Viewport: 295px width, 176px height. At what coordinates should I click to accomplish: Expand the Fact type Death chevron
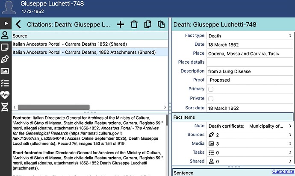click(x=290, y=35)
